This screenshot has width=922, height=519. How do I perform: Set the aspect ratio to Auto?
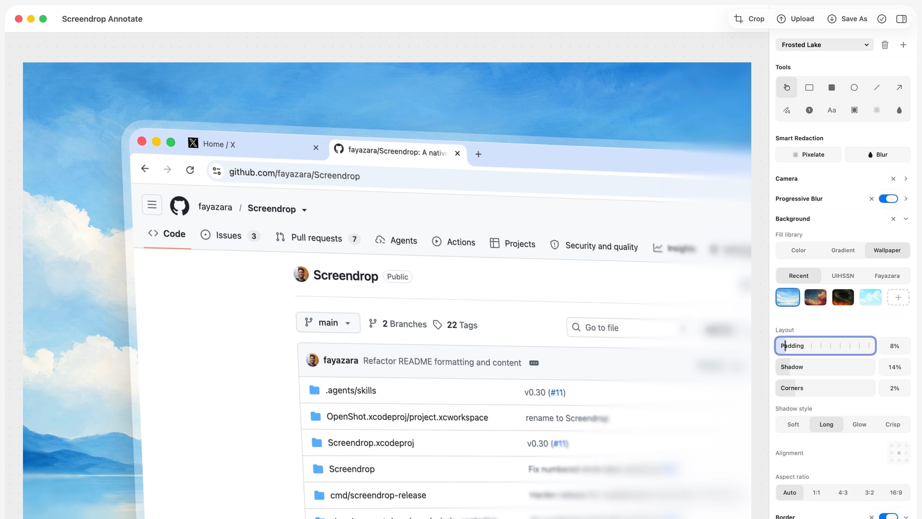790,493
